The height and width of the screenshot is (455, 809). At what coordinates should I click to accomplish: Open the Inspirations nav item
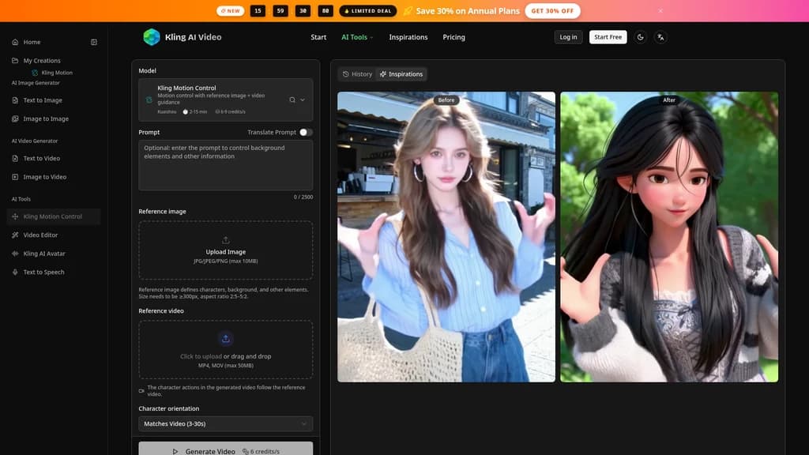(x=408, y=37)
